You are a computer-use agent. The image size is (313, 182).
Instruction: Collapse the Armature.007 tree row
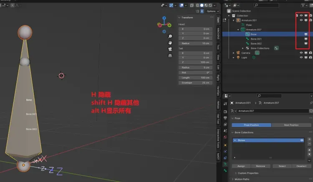(x=238, y=30)
